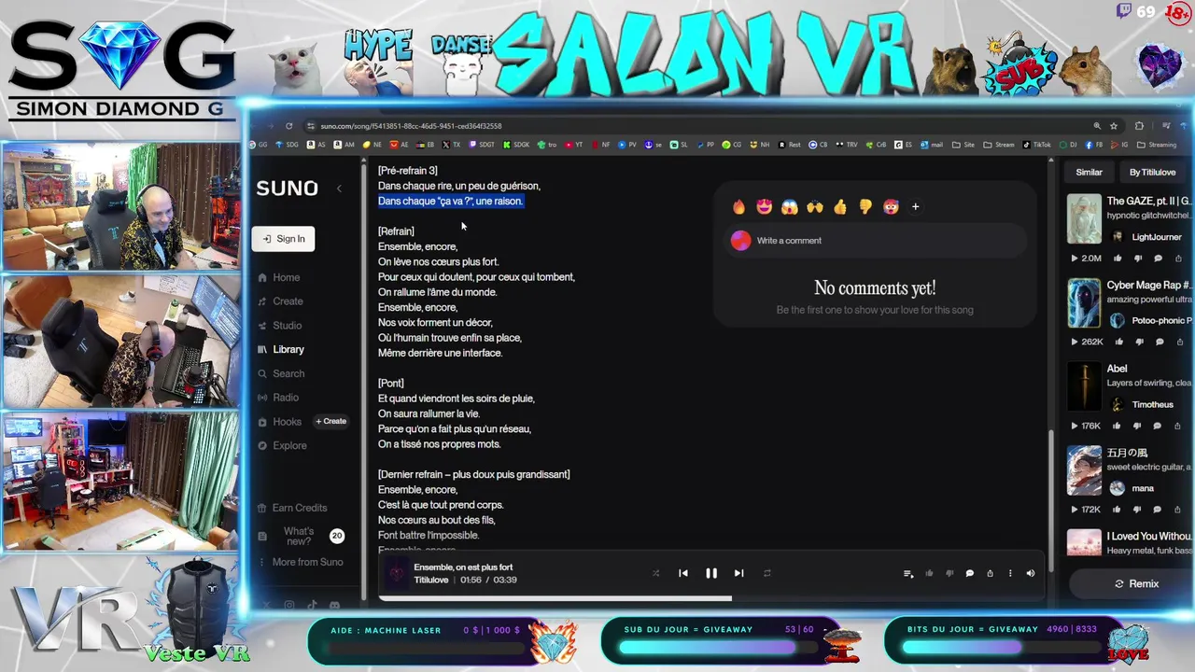React with the thumbs up emoji
Screen dimensions: 1195x672
tap(840, 207)
